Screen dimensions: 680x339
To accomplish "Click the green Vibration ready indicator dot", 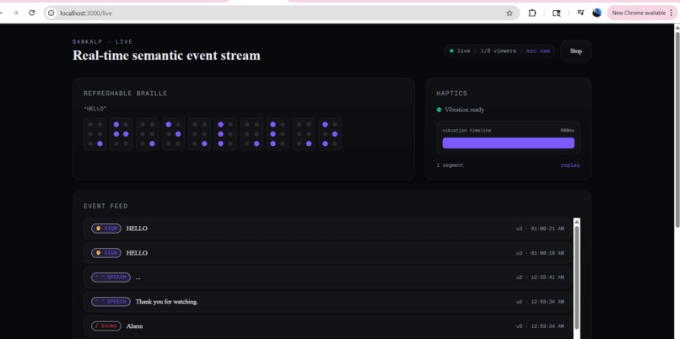I will tap(439, 110).
